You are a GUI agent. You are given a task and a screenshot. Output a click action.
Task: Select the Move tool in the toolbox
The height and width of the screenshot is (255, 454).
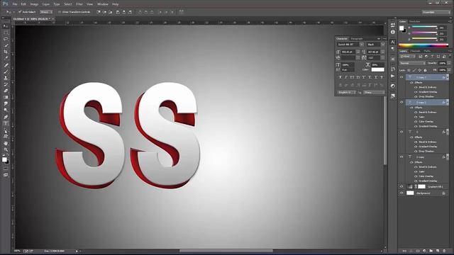tap(6, 26)
